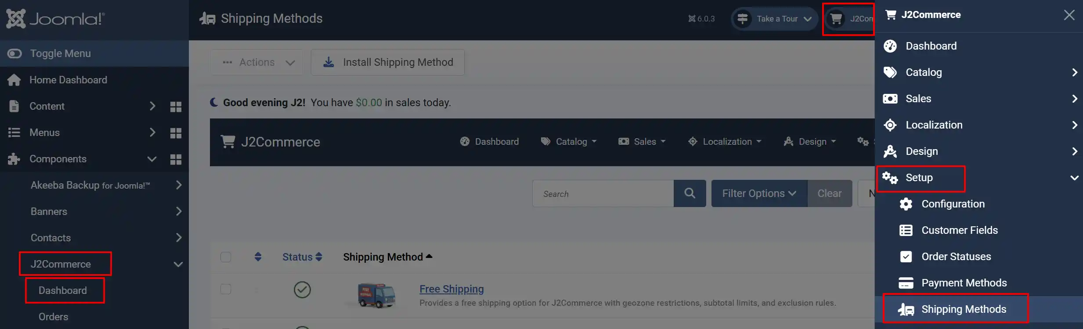Click the search magnifier icon button
Screen dimensions: 1083x329
pos(690,193)
